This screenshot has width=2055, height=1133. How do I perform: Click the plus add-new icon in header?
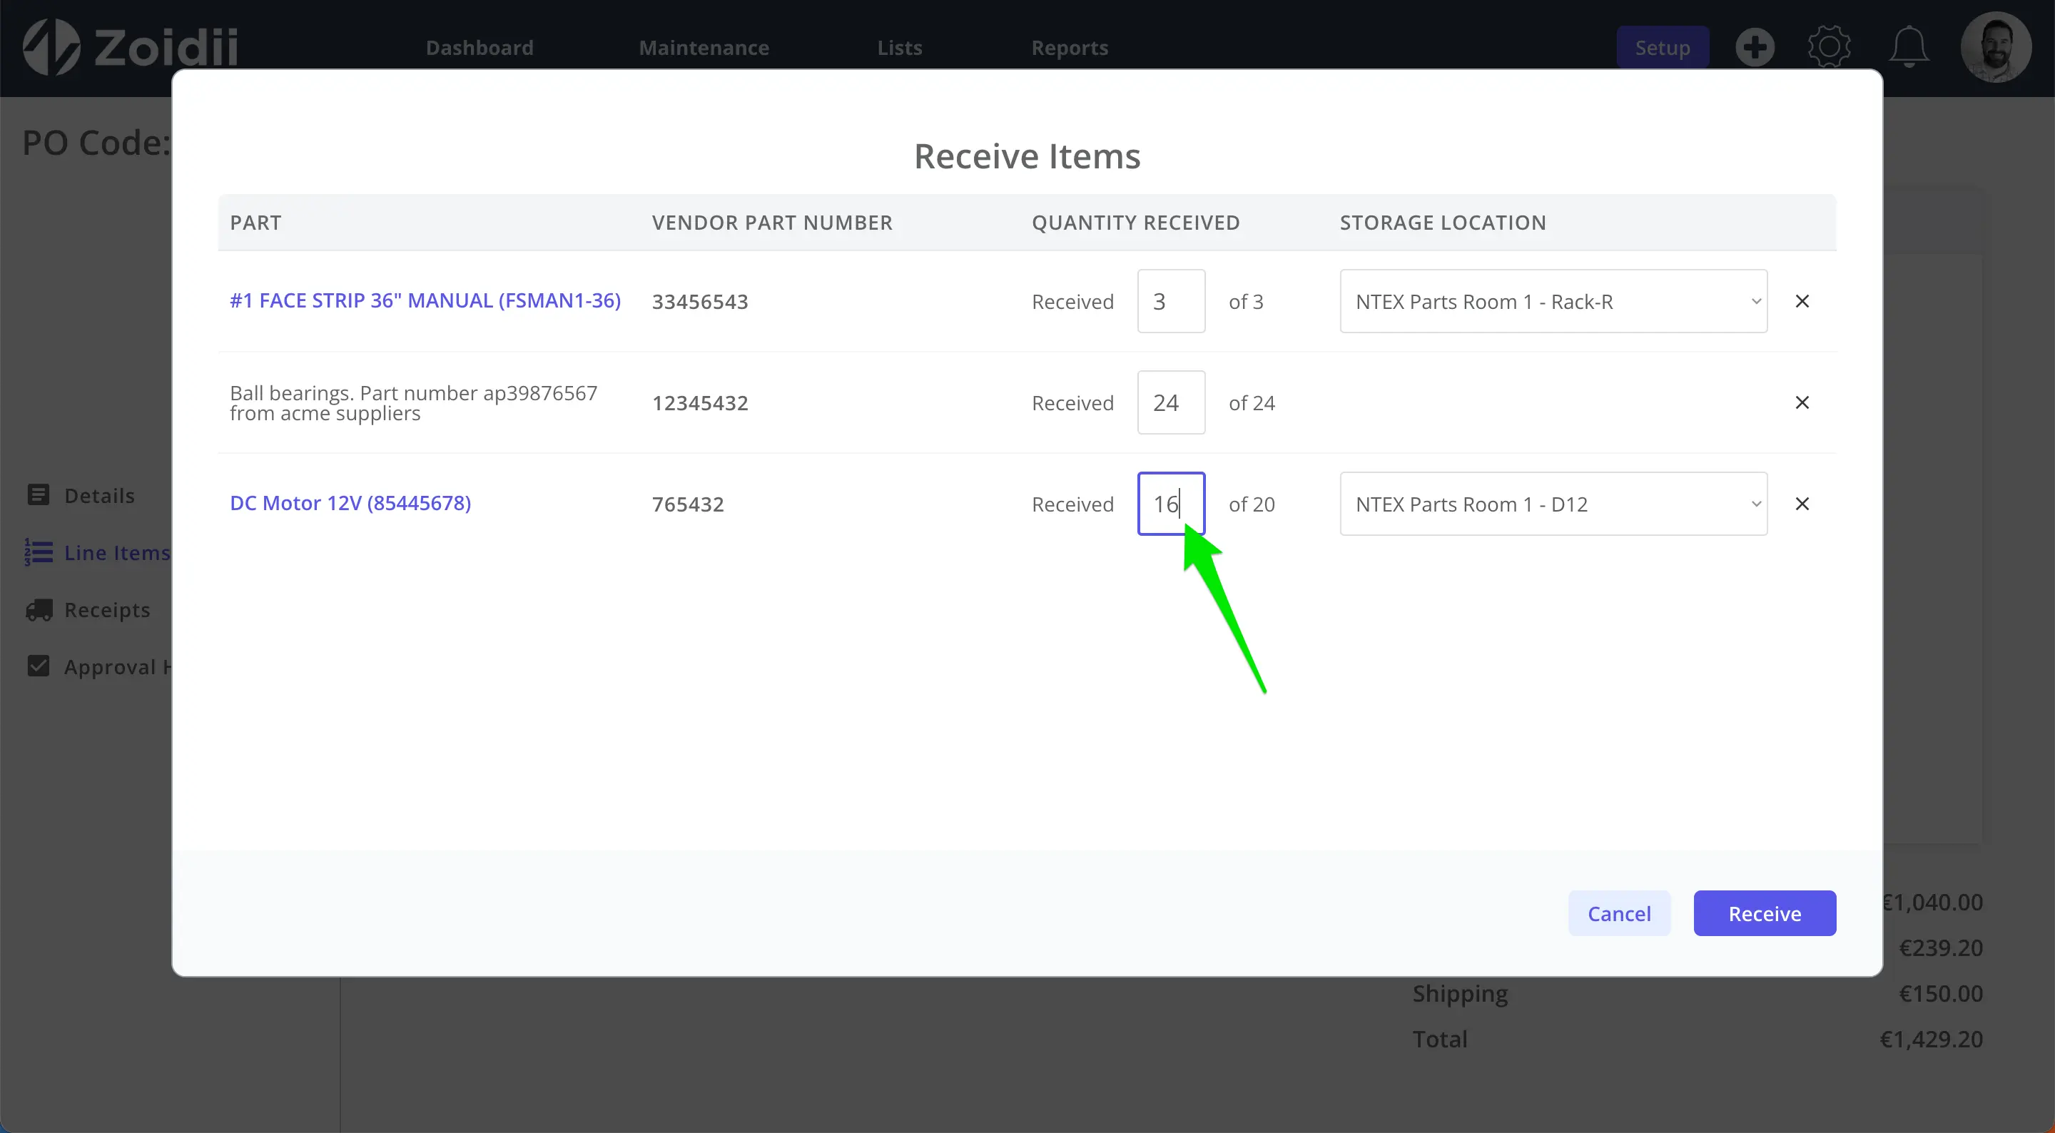click(1755, 48)
